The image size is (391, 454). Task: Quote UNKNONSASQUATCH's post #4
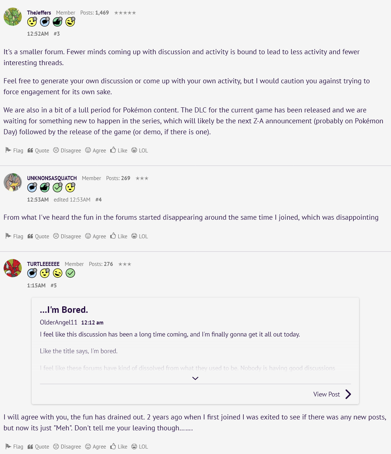(x=38, y=236)
